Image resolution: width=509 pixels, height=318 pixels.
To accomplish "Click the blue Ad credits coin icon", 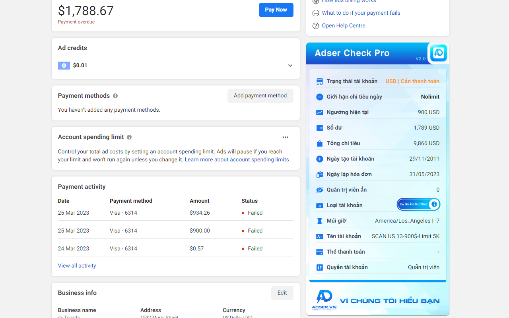I will point(64,65).
